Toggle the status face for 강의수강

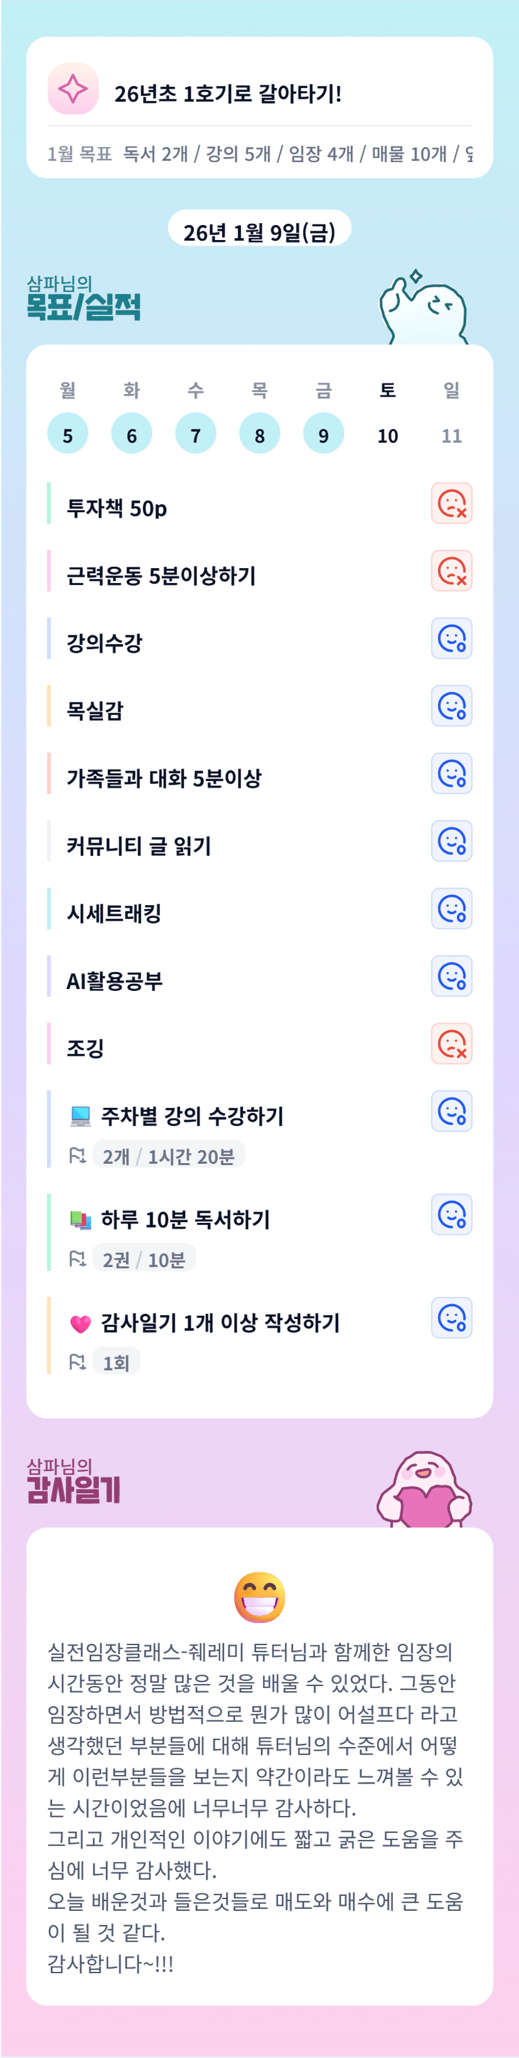451,638
